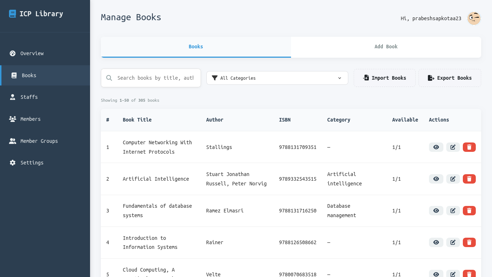Select the Members group icon
The image size is (492, 277).
click(13, 119)
